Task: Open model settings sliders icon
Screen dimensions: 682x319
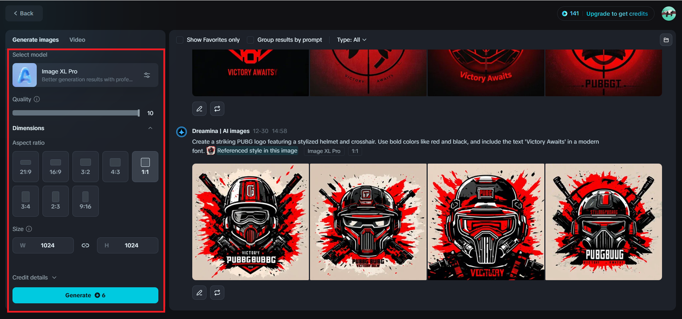Action: 147,75
